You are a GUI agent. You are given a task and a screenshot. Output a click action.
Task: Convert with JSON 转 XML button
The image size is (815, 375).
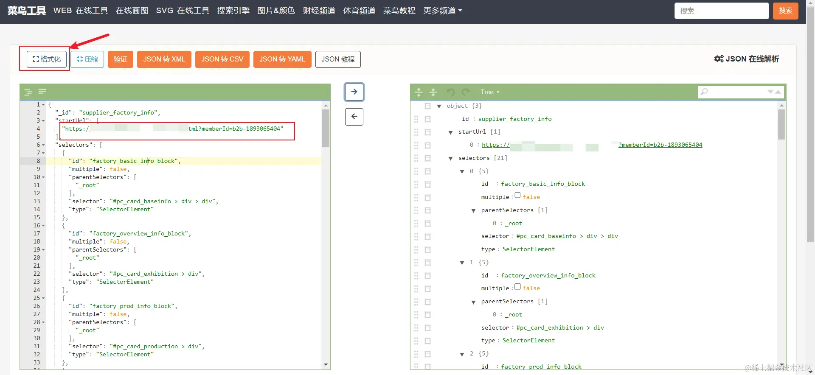pos(164,59)
